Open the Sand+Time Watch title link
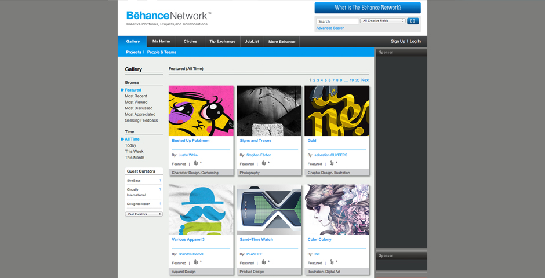Screen dimensions: 545x278 (x=256, y=239)
